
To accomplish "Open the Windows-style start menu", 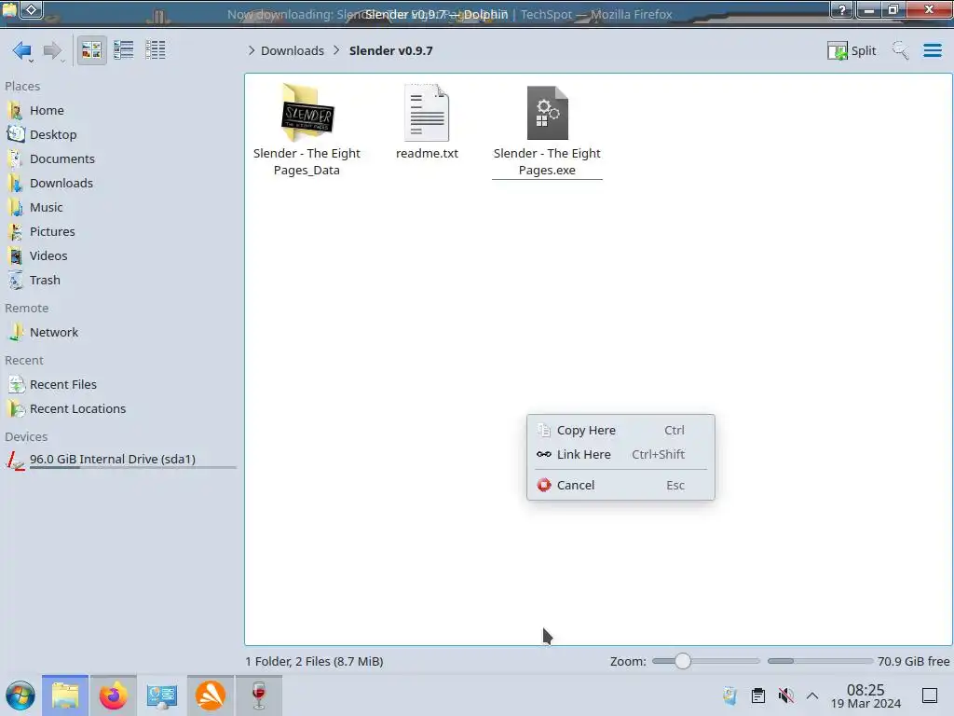I will pos(20,695).
